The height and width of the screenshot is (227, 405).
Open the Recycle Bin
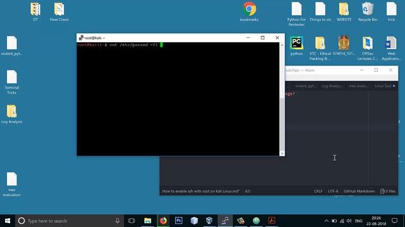[368, 11]
